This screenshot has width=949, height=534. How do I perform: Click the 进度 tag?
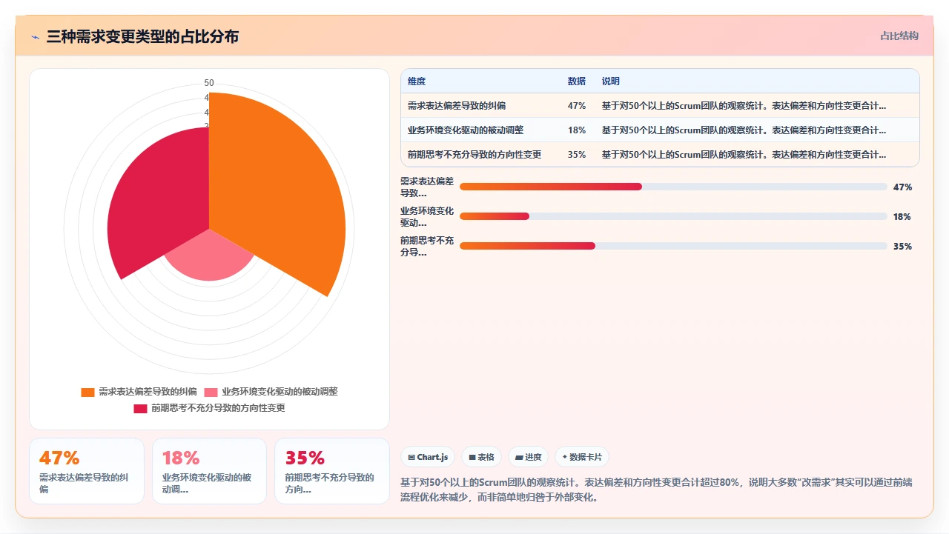pyautogui.click(x=529, y=457)
